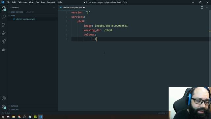Image resolution: width=211 pixels, height=119 pixels.
Task: Click the green app icon in taskbar
Action: click(x=35, y=117)
